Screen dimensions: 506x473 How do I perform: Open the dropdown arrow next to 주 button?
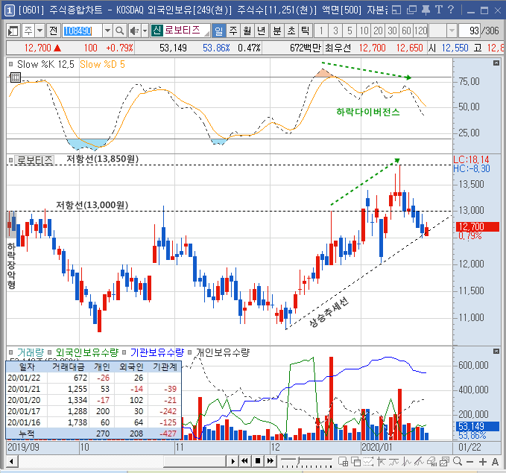pyautogui.click(x=39, y=31)
